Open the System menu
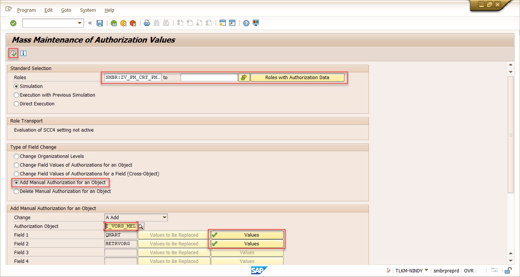This screenshot has width=520, height=277. [88, 10]
